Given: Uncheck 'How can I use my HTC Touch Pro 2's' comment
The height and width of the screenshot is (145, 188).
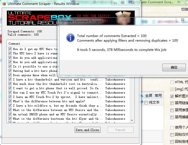Looking at the screenshot, I should [10, 92].
